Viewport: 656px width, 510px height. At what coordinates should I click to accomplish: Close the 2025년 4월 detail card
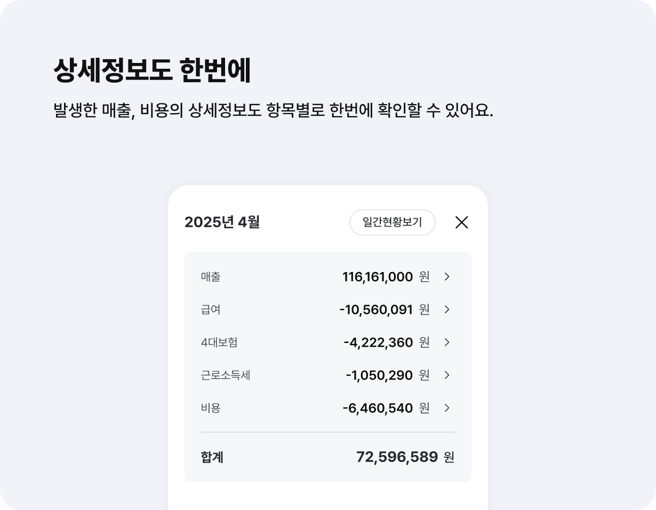tap(461, 222)
